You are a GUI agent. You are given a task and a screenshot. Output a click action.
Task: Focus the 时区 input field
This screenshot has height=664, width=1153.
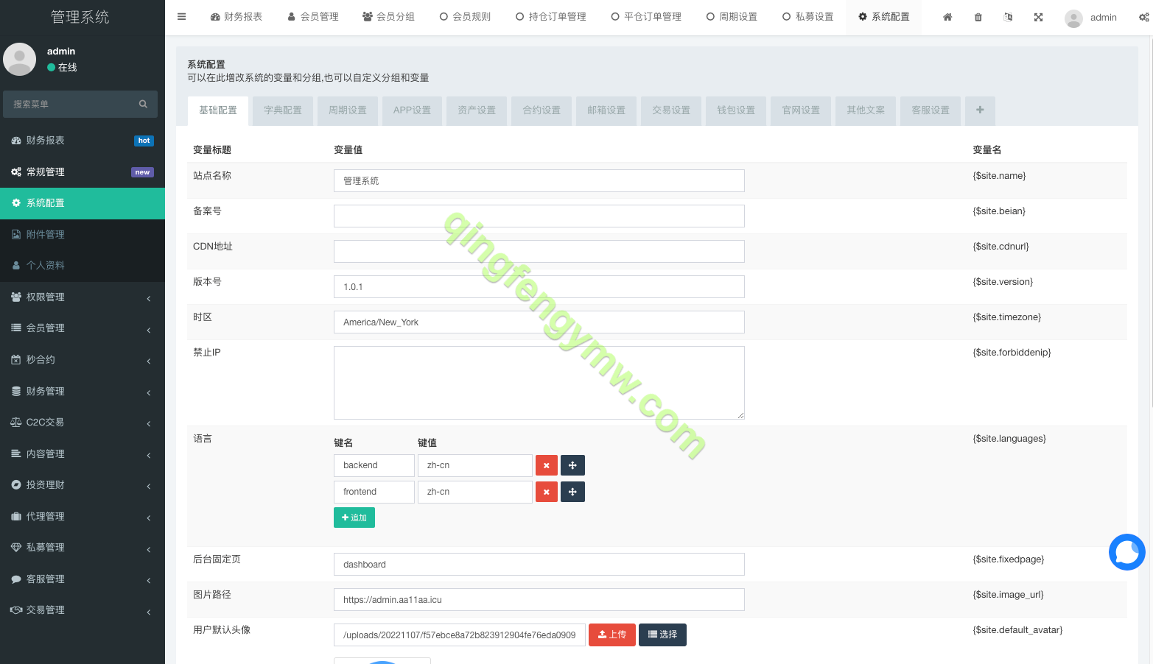click(539, 322)
